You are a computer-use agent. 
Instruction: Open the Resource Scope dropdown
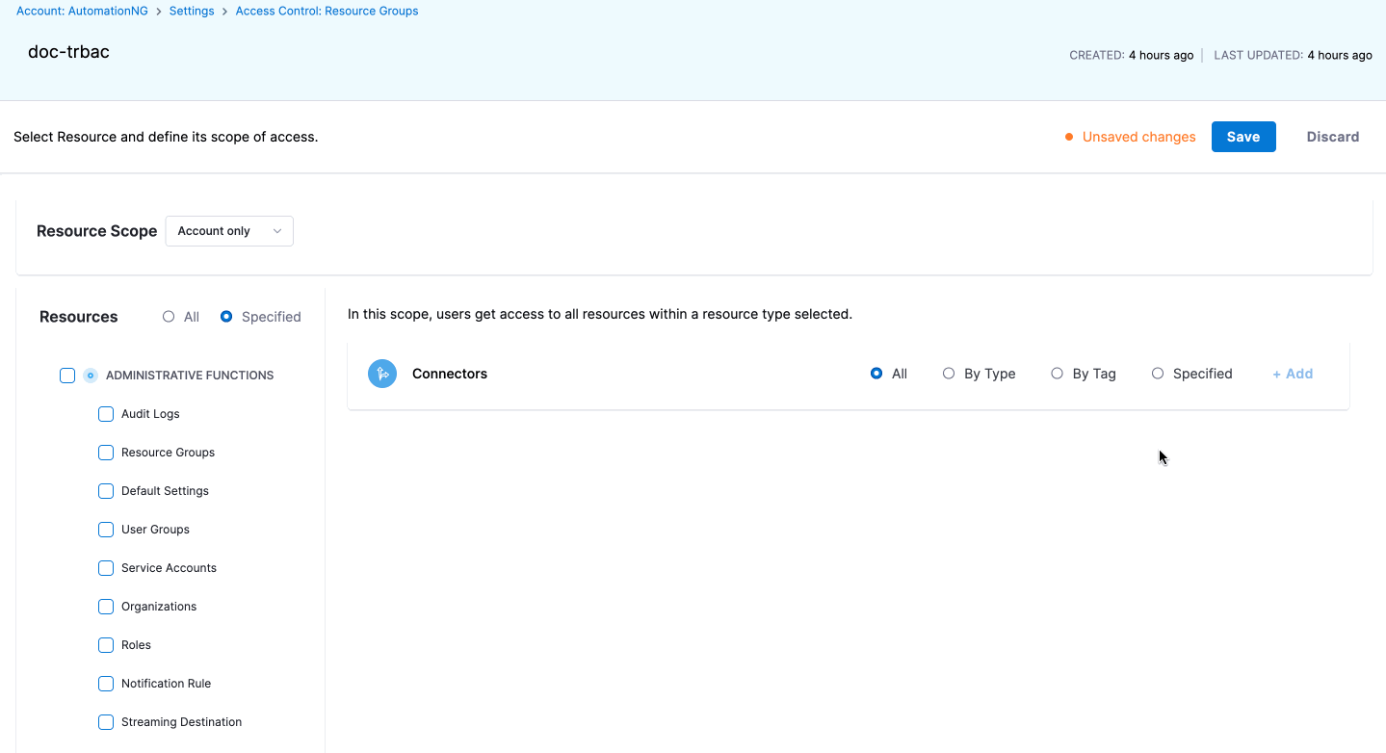point(229,231)
